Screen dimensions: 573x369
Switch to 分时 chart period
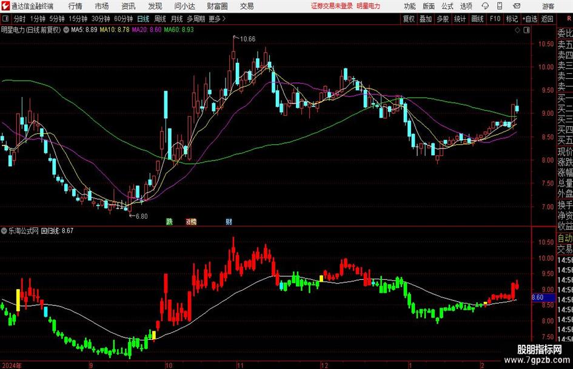pyautogui.click(x=19, y=19)
